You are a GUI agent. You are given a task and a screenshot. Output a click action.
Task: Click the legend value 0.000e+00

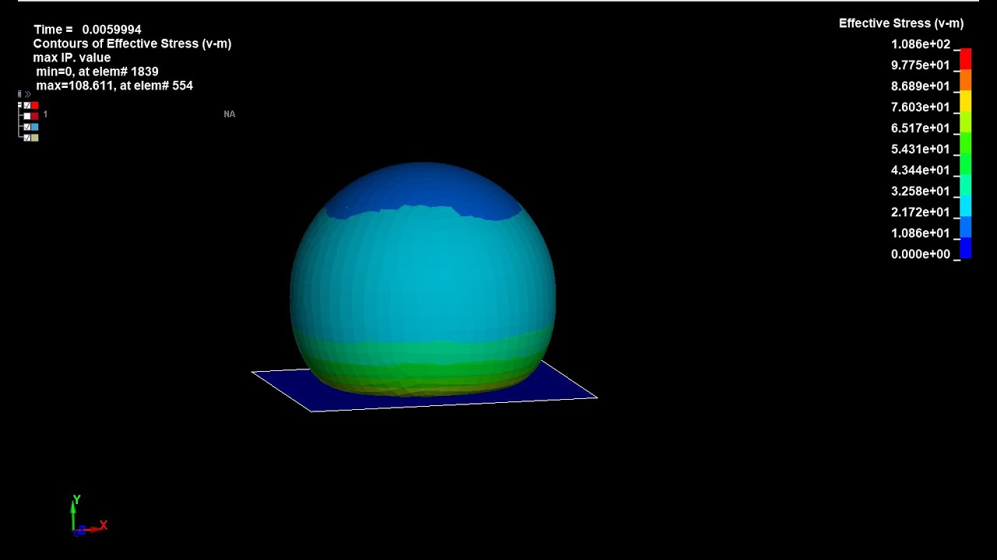(x=921, y=254)
